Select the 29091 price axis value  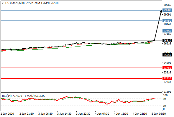[167, 15]
